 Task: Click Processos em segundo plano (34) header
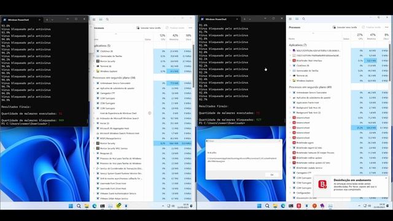[114, 78]
